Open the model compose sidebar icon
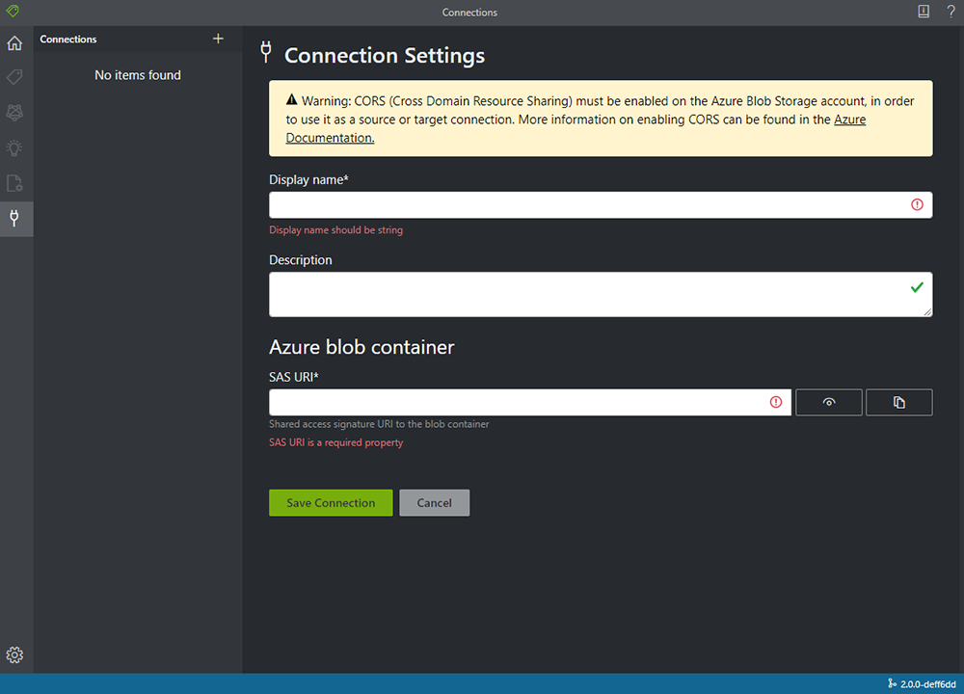Image resolution: width=964 pixels, height=694 pixels. coord(14,112)
